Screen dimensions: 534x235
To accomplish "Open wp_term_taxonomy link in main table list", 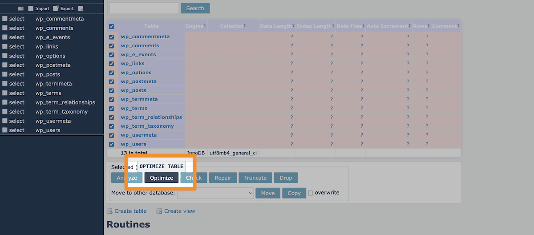I will click(147, 126).
